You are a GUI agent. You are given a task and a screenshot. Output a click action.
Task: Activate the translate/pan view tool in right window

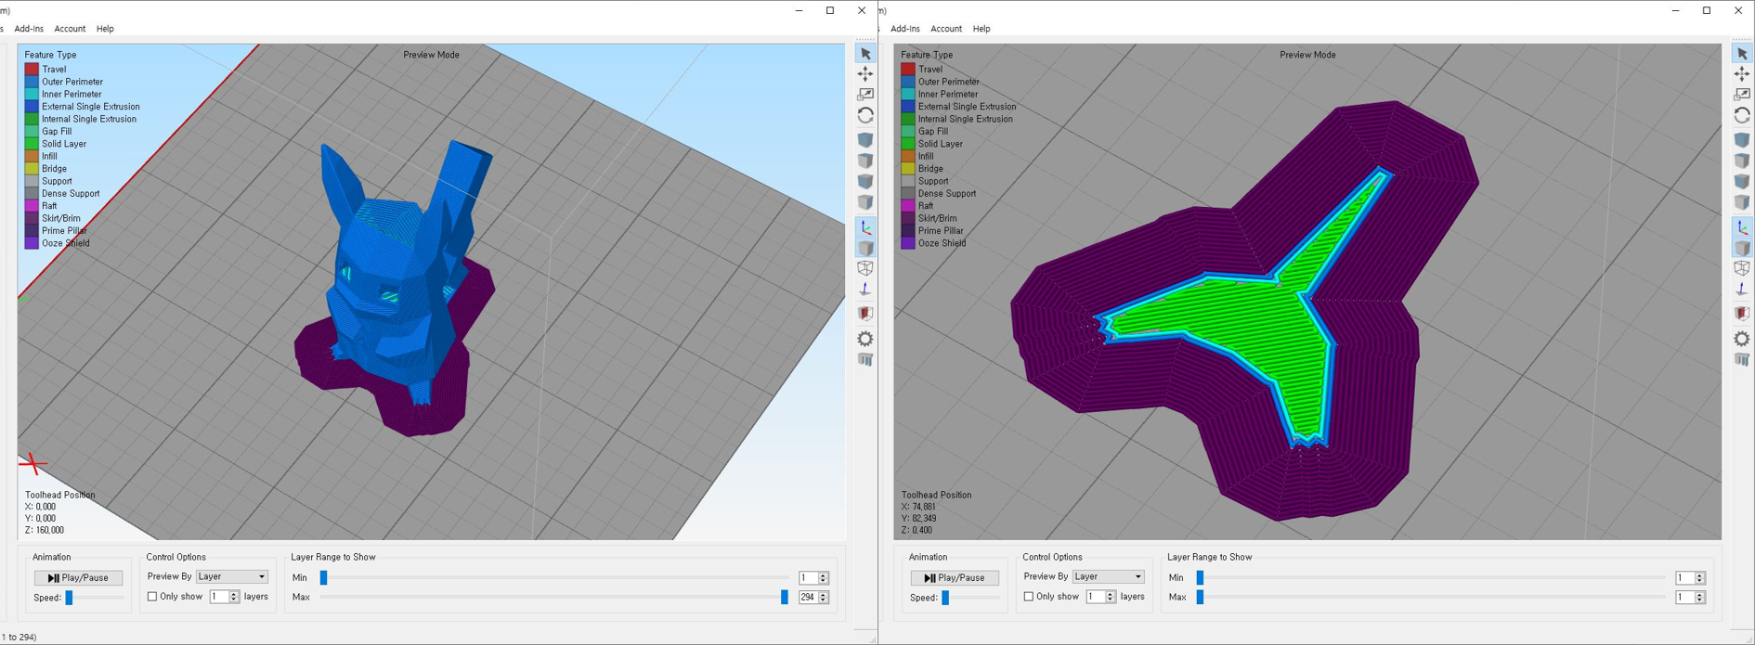point(1742,74)
